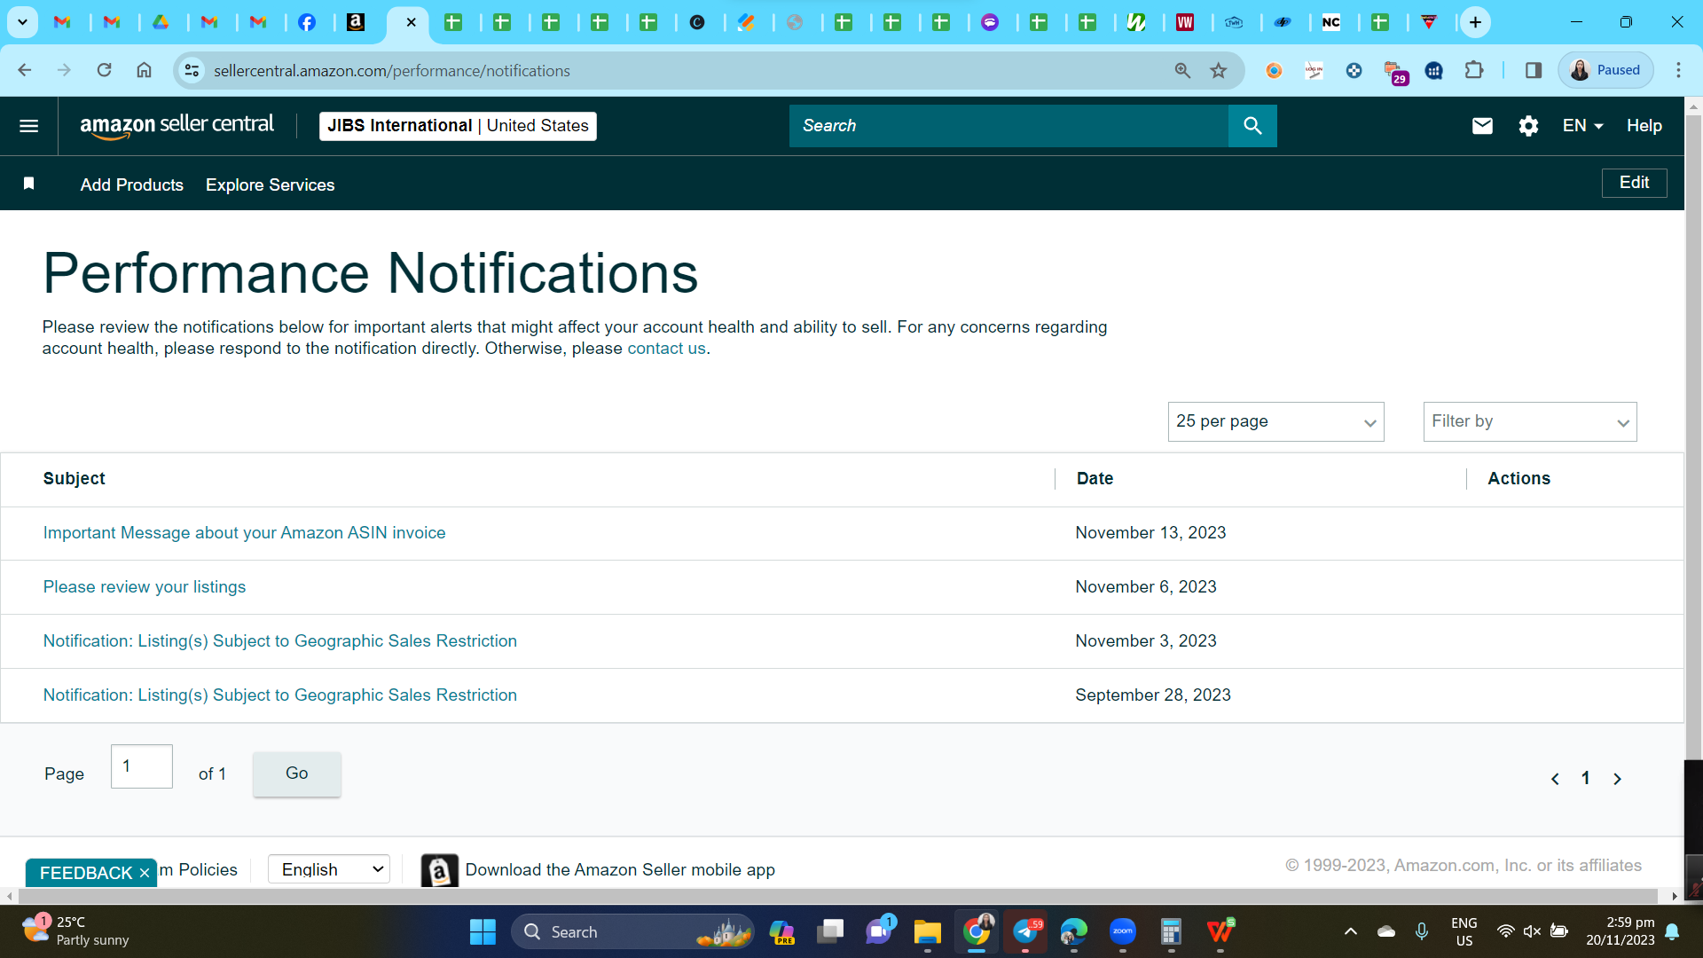
Task: Open Please review your listings notification
Action: click(145, 587)
